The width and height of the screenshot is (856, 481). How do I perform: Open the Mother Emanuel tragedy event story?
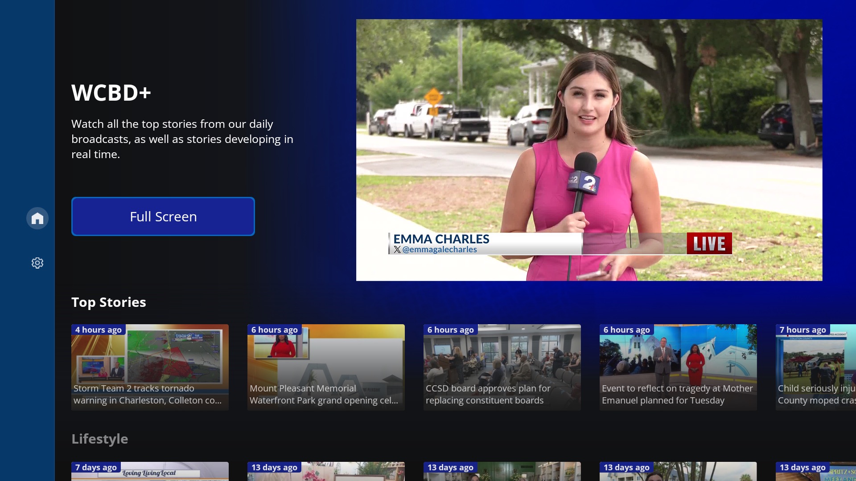tap(678, 367)
